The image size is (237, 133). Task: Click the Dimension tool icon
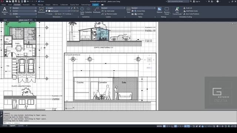coord(41,10)
